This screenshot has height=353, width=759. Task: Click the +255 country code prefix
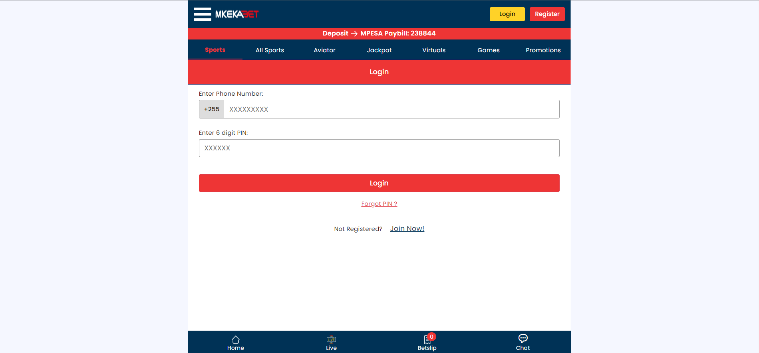coord(212,109)
